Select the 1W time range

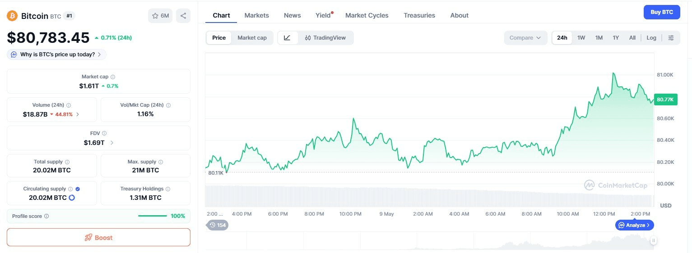click(x=581, y=38)
